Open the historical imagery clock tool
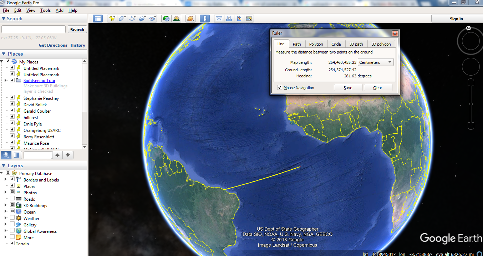Viewport: 483px width, 256px height. pyautogui.click(x=166, y=19)
